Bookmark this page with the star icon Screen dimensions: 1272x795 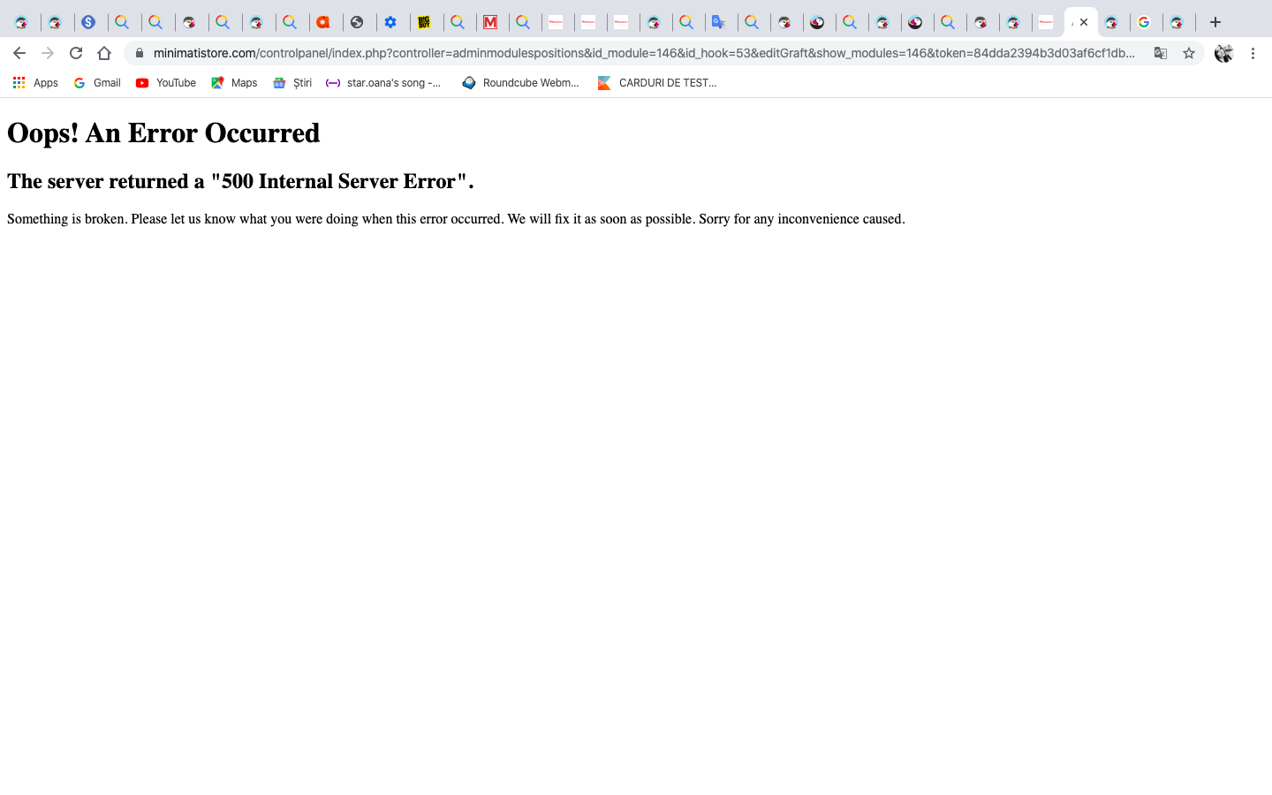click(1189, 53)
